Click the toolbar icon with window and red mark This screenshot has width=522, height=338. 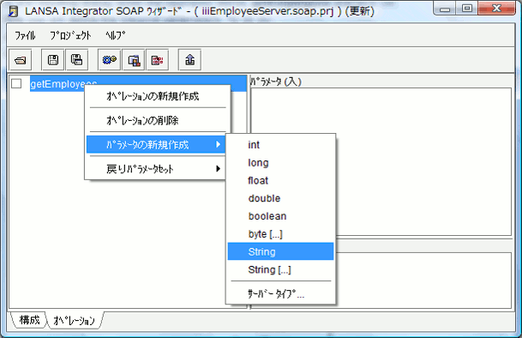pyautogui.click(x=134, y=60)
